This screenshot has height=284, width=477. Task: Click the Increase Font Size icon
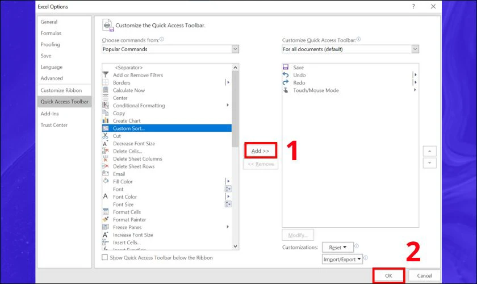(x=106, y=235)
